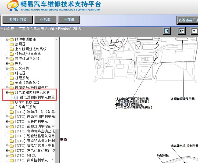
Task: Click the 继电器 folder icon
Action: (x=12, y=73)
